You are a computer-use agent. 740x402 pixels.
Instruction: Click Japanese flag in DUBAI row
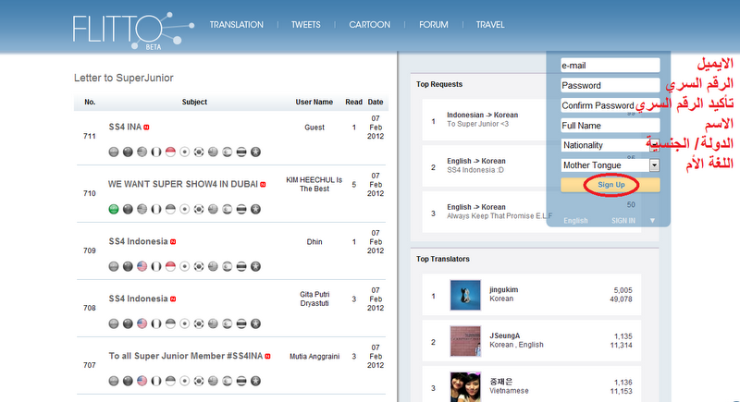coord(184,209)
